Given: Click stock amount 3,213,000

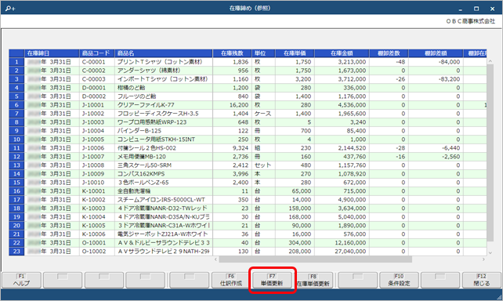Looking at the screenshot, I should point(352,62).
